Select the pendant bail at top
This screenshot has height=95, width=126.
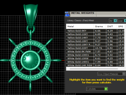pyautogui.click(x=31, y=16)
